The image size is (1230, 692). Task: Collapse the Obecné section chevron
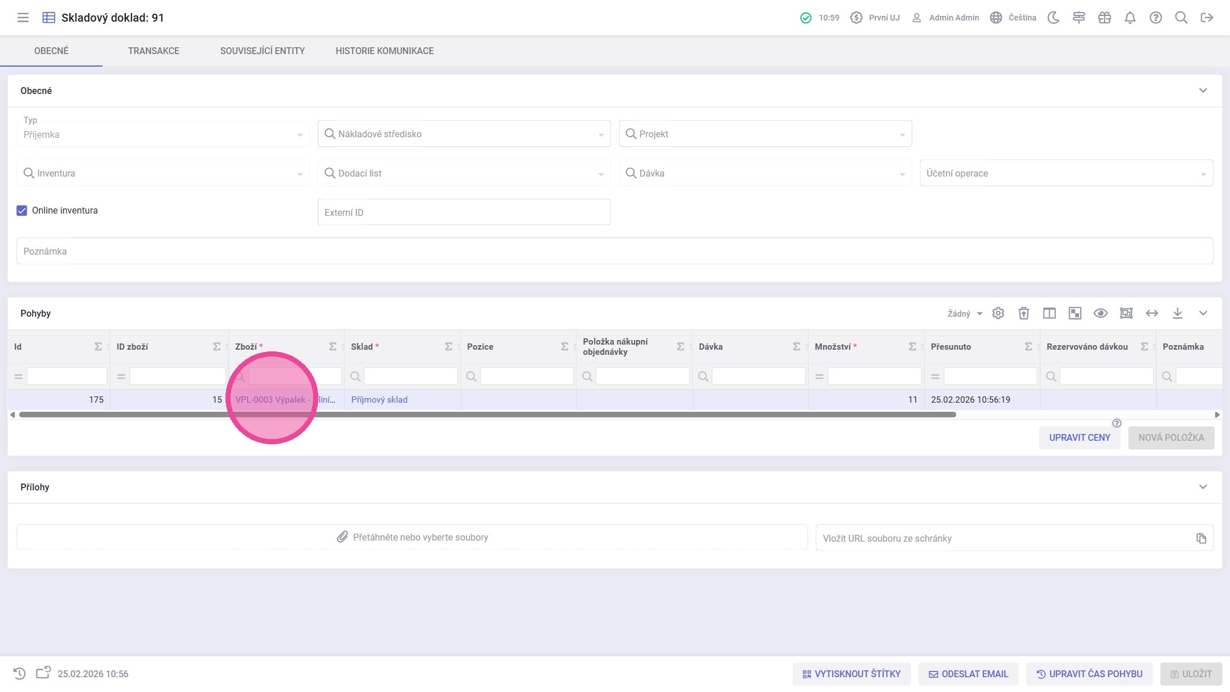(x=1203, y=91)
